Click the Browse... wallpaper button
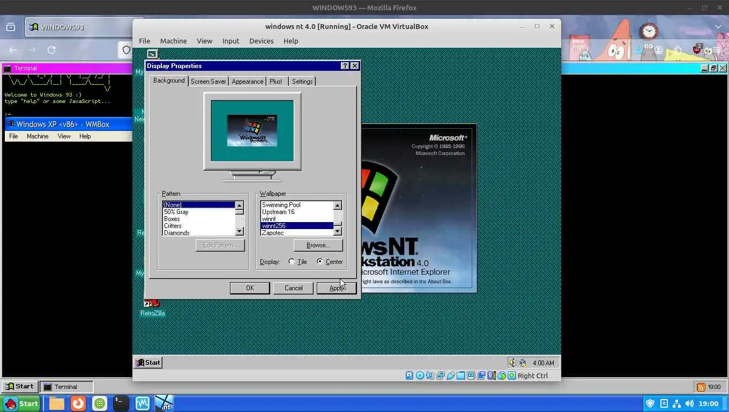The width and height of the screenshot is (729, 412). [x=318, y=245]
